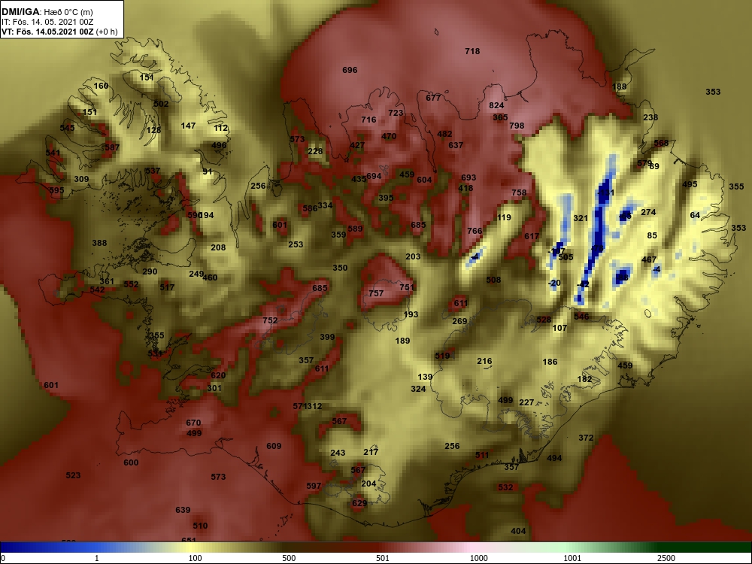Click legend label 100 under the color bar

[x=195, y=558]
